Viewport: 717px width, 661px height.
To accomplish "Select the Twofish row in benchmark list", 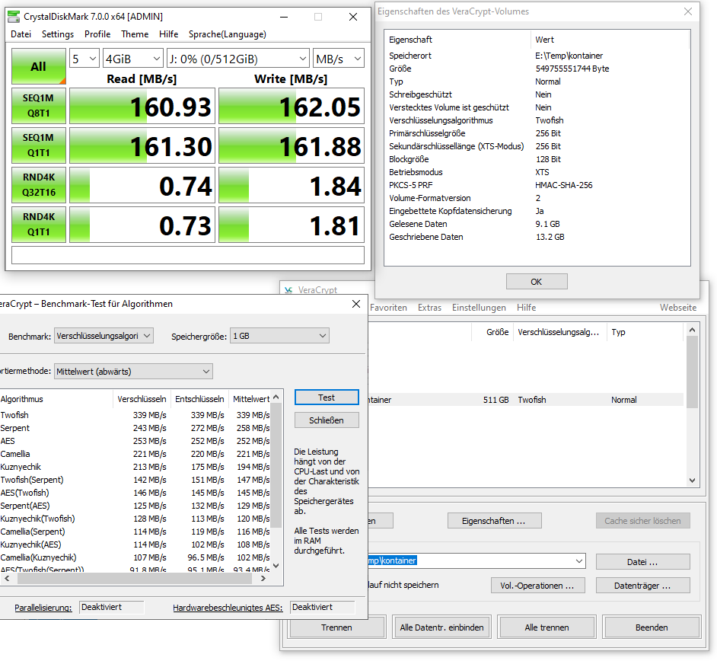I will coord(135,415).
